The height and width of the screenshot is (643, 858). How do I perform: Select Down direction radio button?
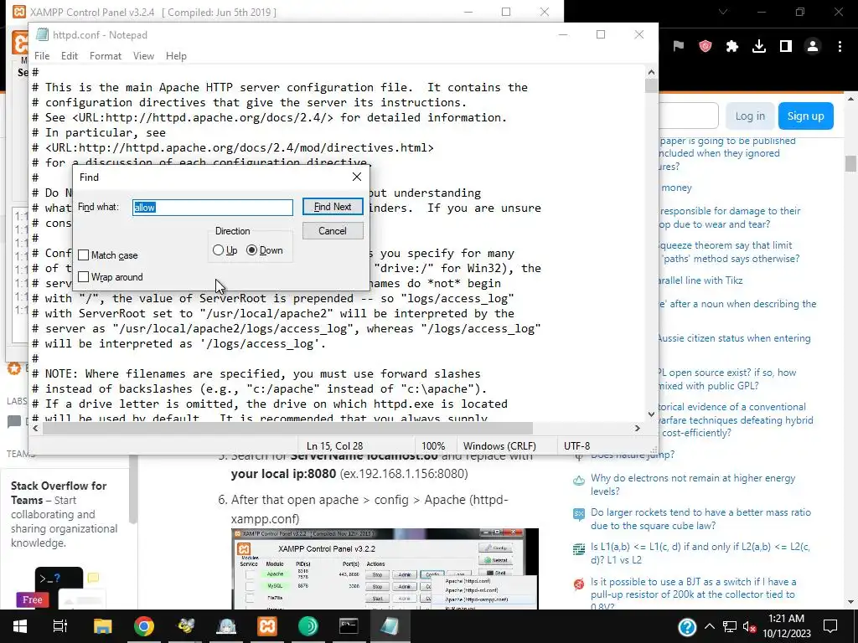coord(251,250)
